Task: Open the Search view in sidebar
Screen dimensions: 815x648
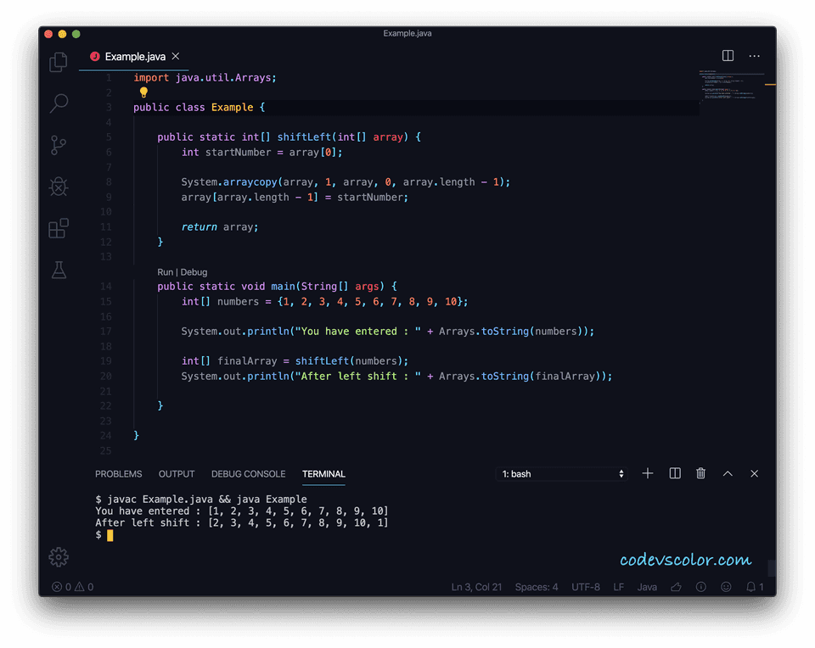Action: tap(59, 103)
